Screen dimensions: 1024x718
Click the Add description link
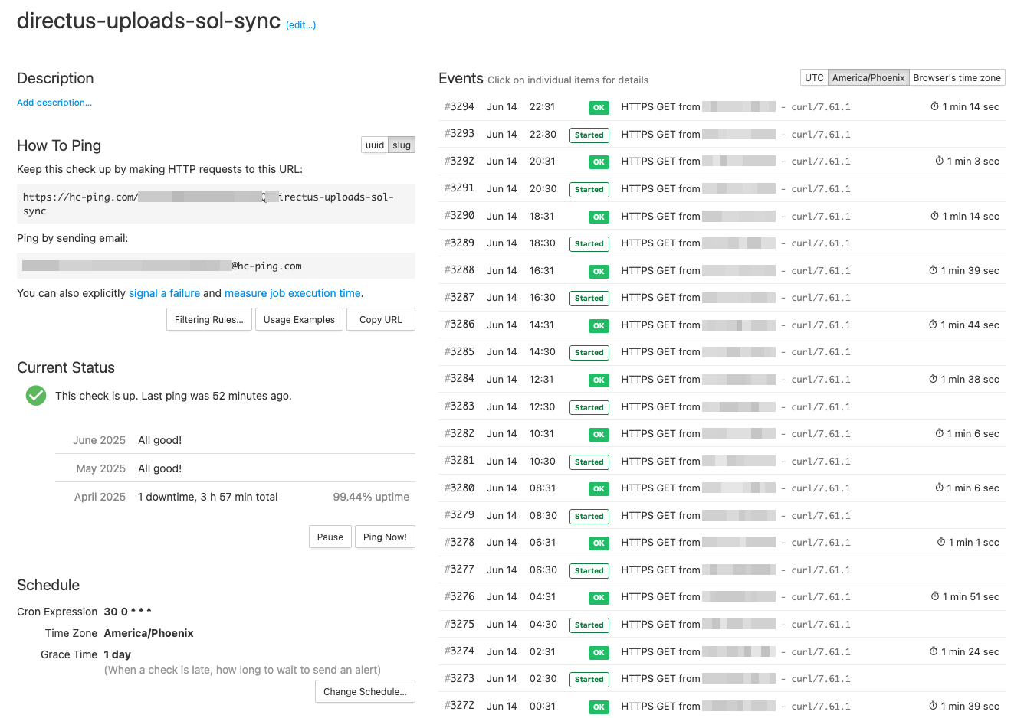point(54,103)
